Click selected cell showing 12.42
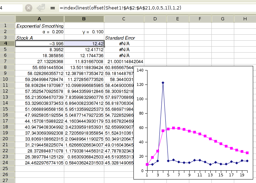256x183 pixels. tap(84, 43)
